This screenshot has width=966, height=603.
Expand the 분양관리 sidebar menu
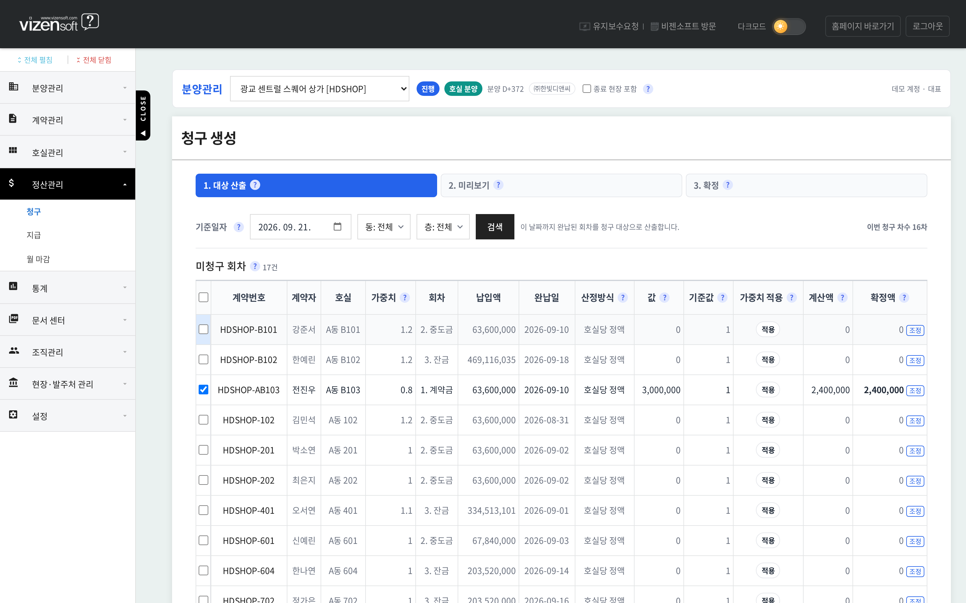click(68, 88)
